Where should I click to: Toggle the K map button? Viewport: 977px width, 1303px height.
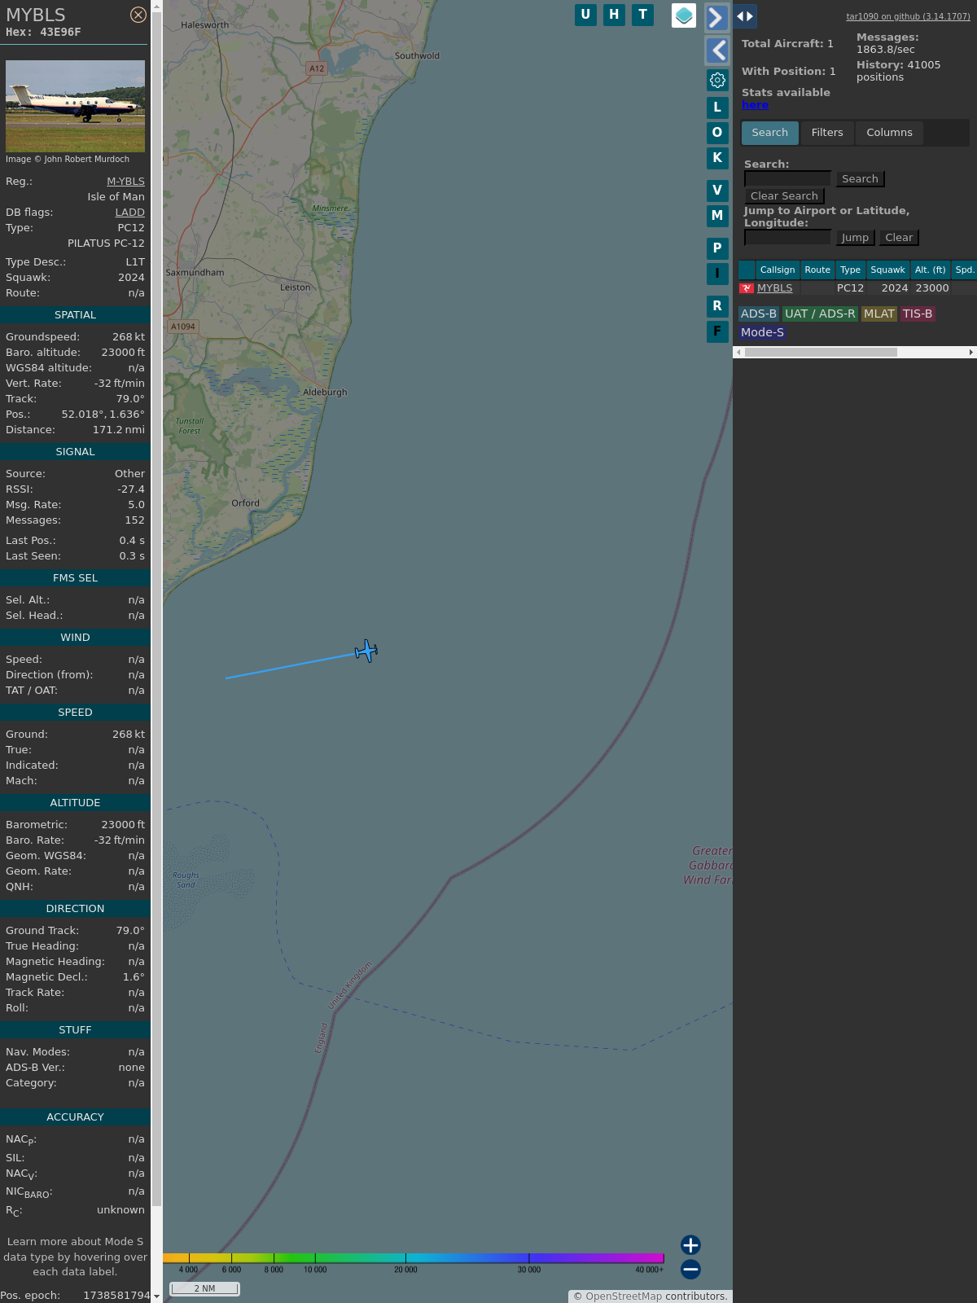pos(717,158)
